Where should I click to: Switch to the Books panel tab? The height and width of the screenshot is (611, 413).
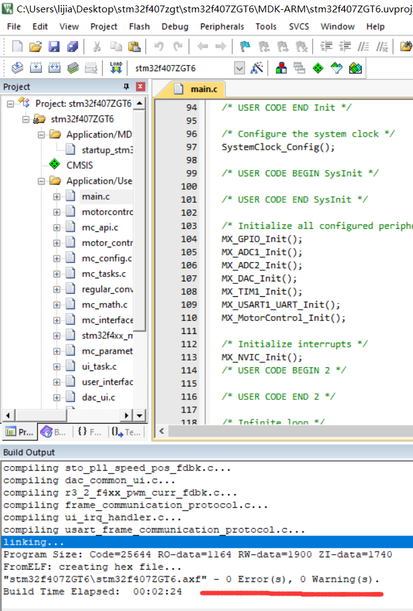[x=54, y=432]
